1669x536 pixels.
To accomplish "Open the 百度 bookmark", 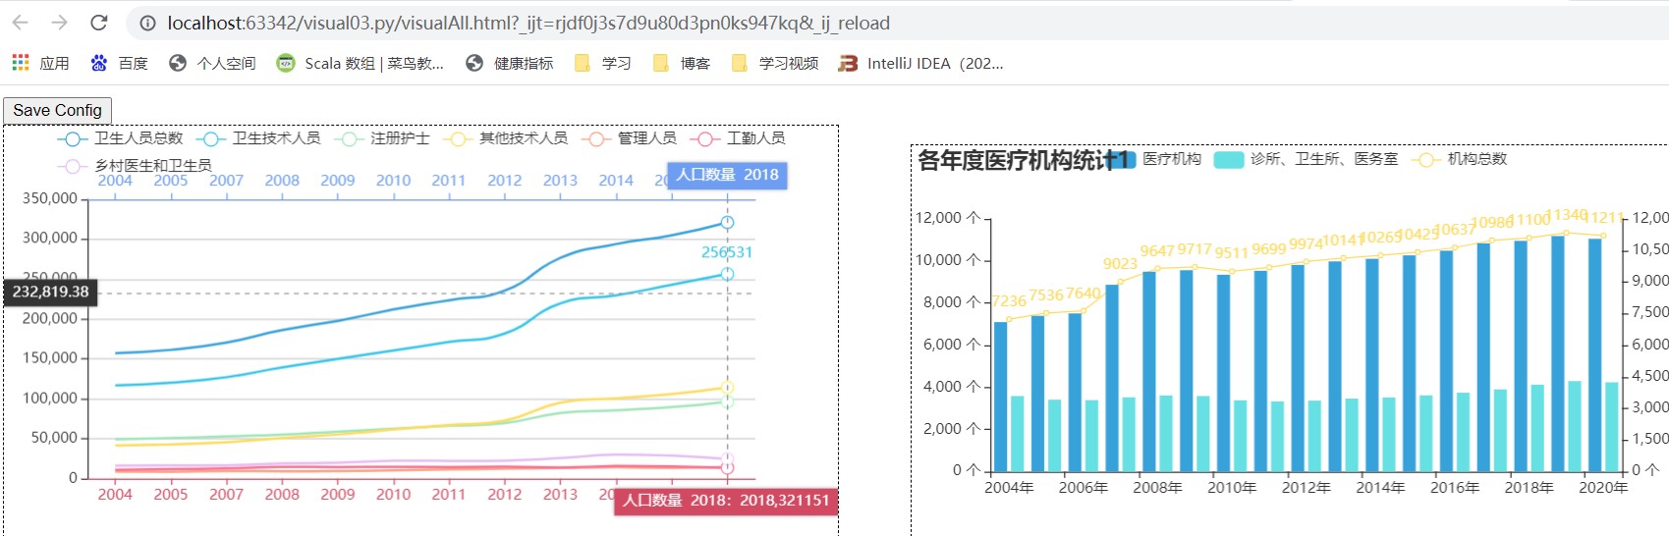I will (119, 63).
